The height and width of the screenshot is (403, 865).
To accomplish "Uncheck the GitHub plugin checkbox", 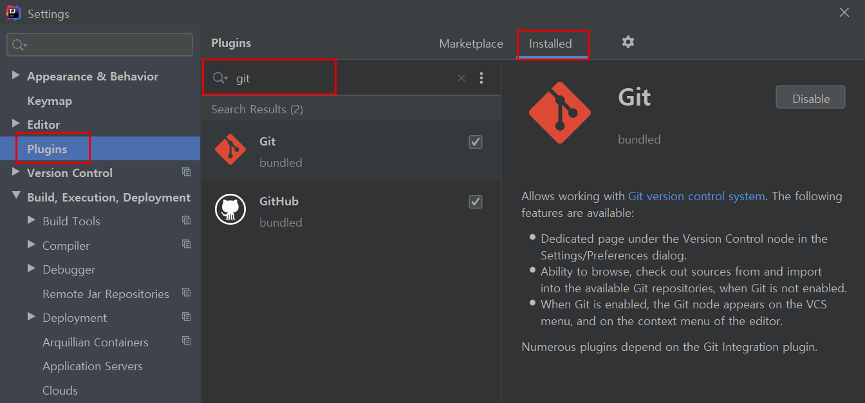I will [476, 201].
